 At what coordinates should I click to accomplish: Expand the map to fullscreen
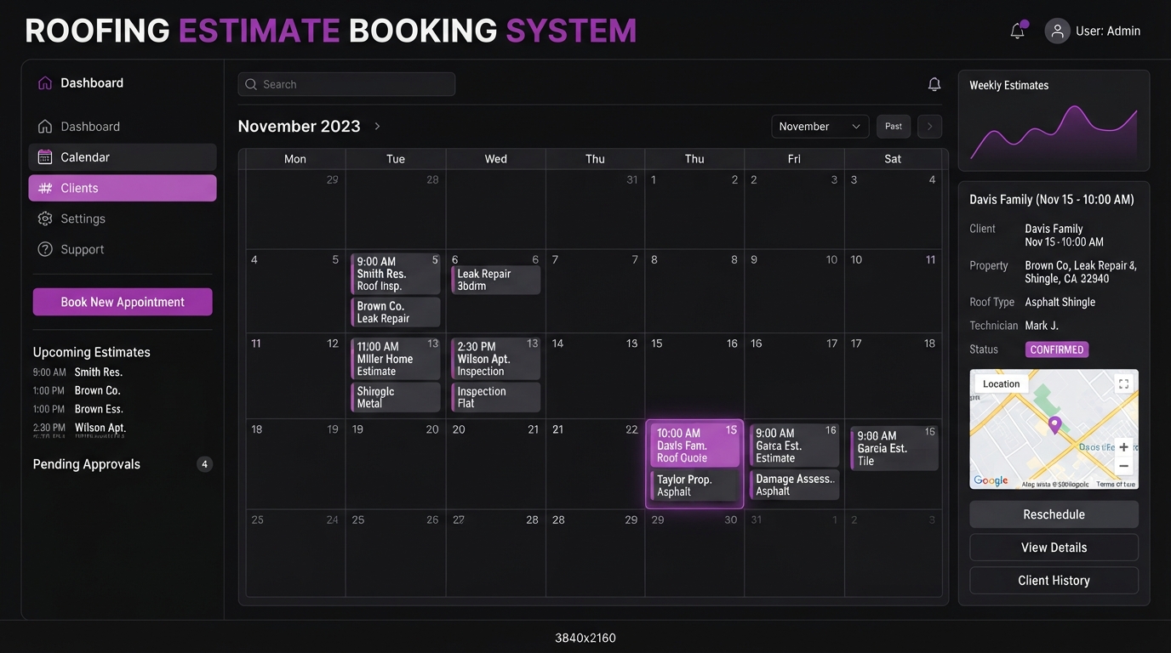point(1123,383)
